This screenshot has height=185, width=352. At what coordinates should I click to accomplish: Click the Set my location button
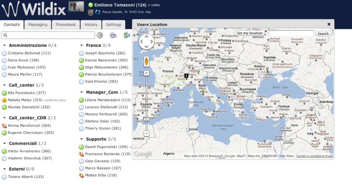tap(250, 33)
